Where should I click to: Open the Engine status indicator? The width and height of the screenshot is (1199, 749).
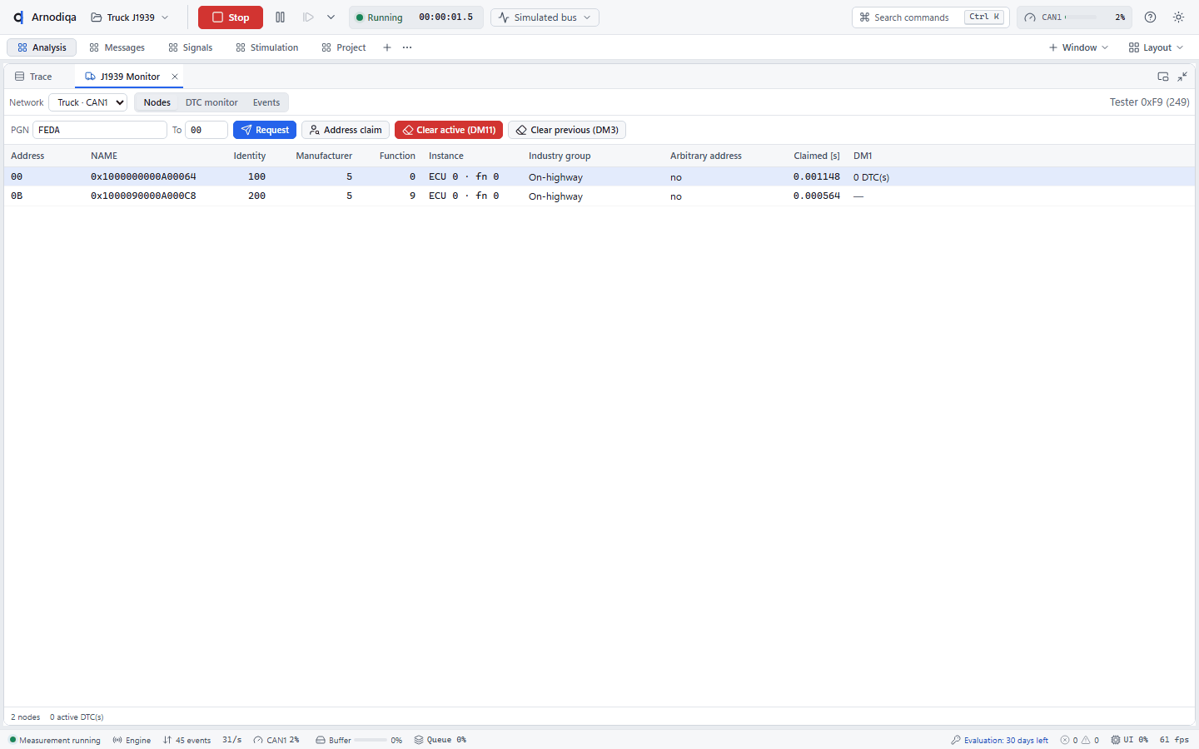point(132,740)
